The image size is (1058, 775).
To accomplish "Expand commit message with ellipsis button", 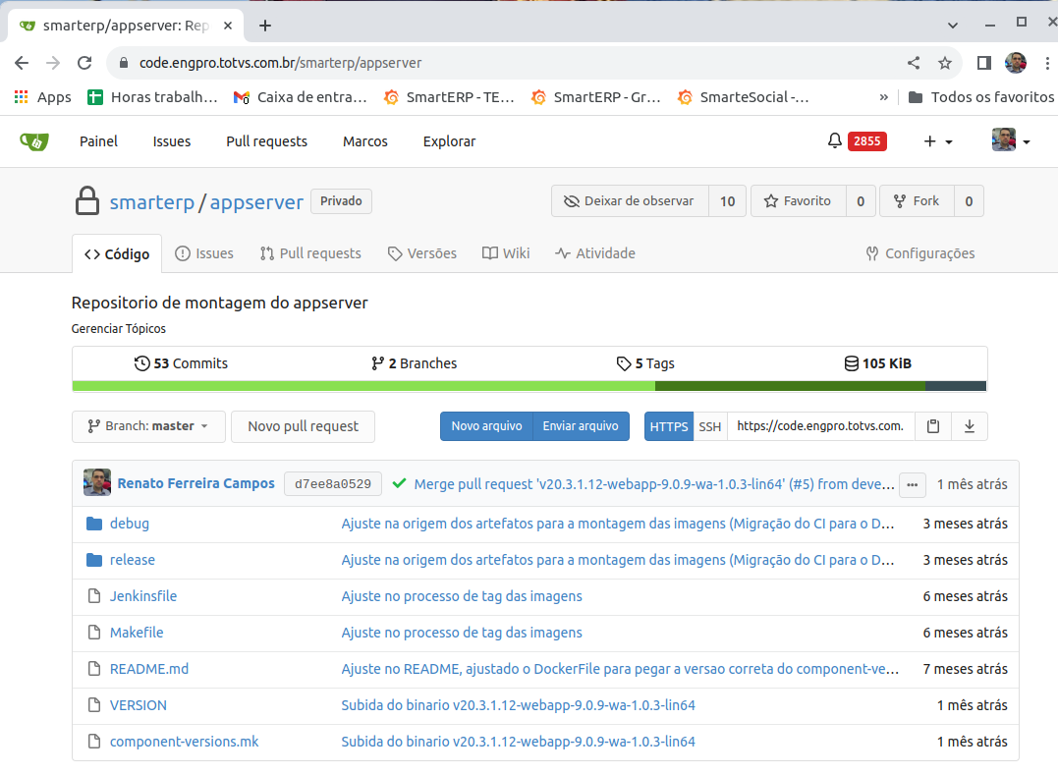I will tap(913, 484).
